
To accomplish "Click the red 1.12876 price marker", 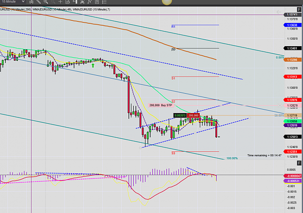I will point(292,100).
